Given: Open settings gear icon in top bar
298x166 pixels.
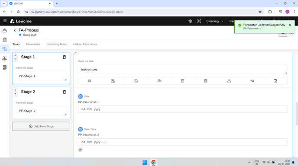Looking at the screenshot, I should tap(190, 21).
